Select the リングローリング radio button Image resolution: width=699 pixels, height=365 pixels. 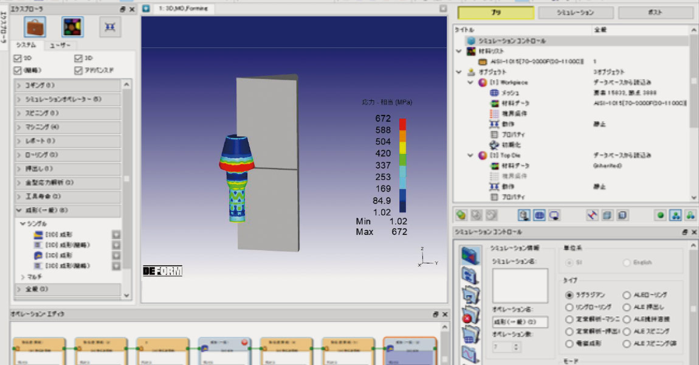click(570, 307)
